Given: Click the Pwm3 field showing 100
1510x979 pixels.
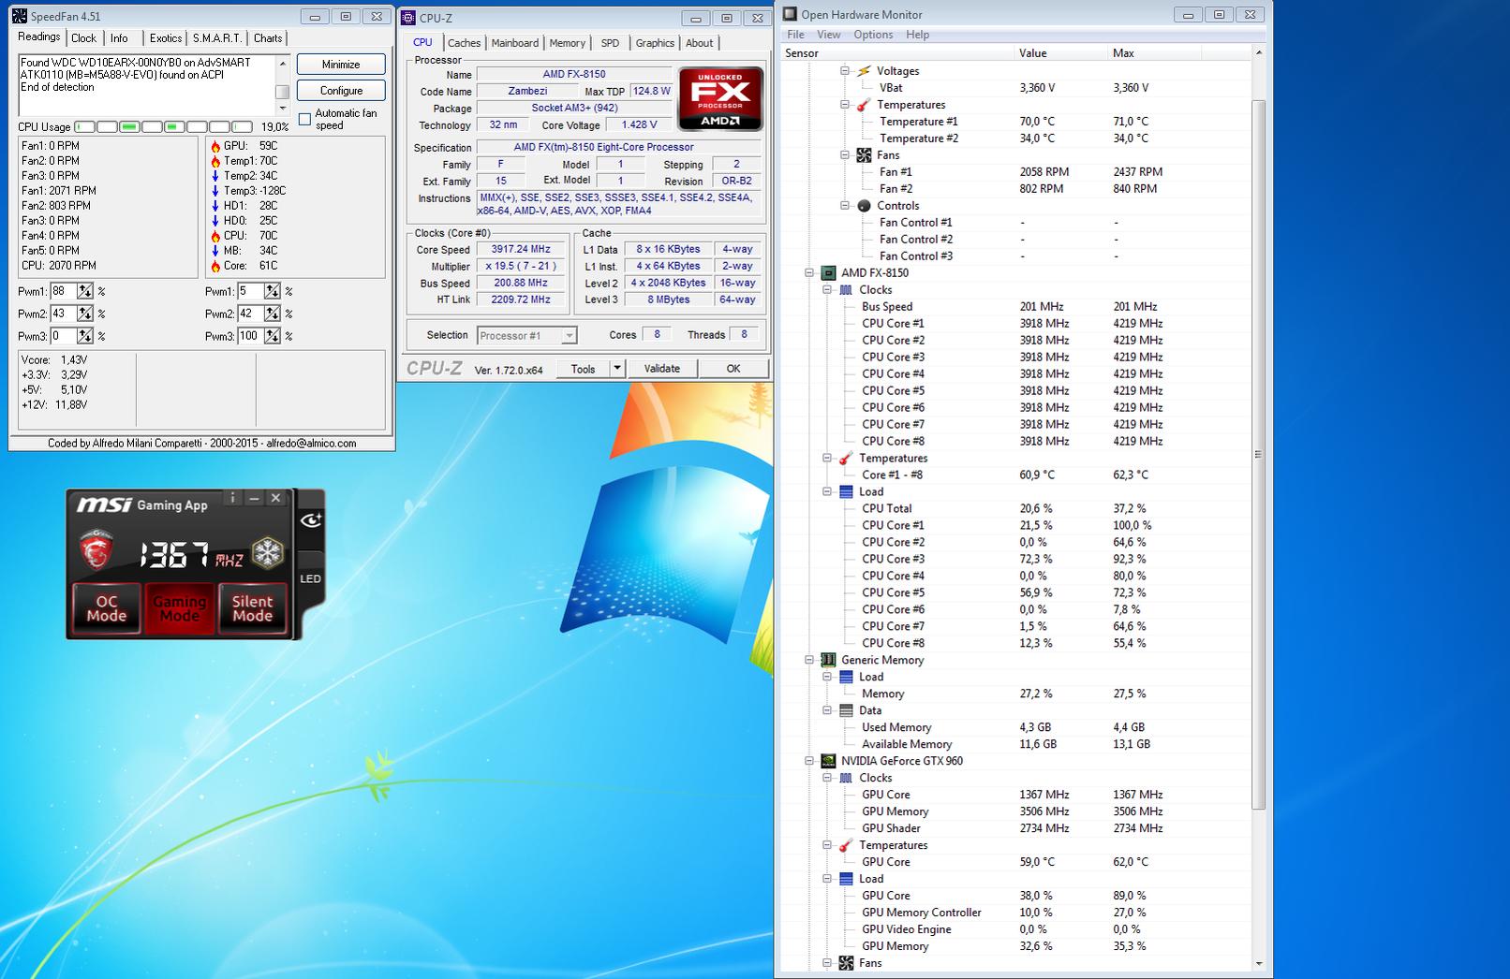Looking at the screenshot, I should (x=250, y=336).
